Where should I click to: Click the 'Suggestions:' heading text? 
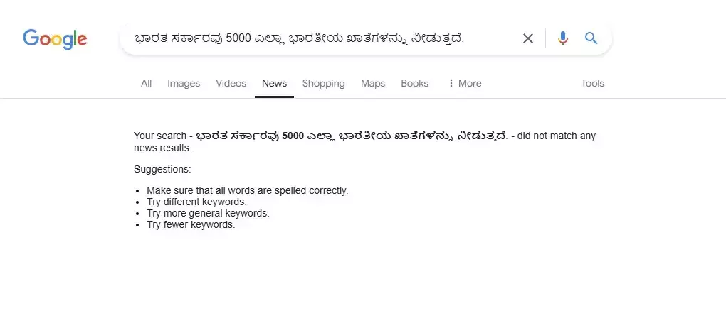point(162,169)
